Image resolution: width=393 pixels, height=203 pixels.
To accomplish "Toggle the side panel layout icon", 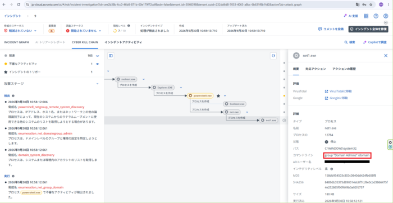I will [x=111, y=56].
